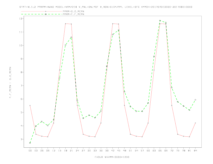Image resolution: width=213 pixels, height=164 pixels.
Task: Click the x-axis tick label 33
Action: click(x=95, y=151)
